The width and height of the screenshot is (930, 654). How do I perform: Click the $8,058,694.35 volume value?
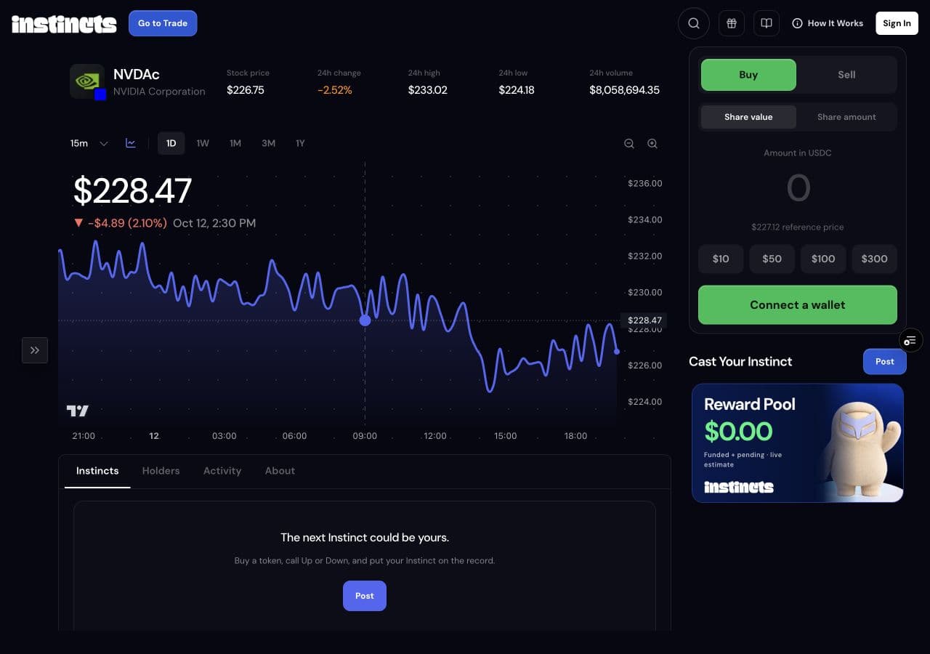pos(625,90)
